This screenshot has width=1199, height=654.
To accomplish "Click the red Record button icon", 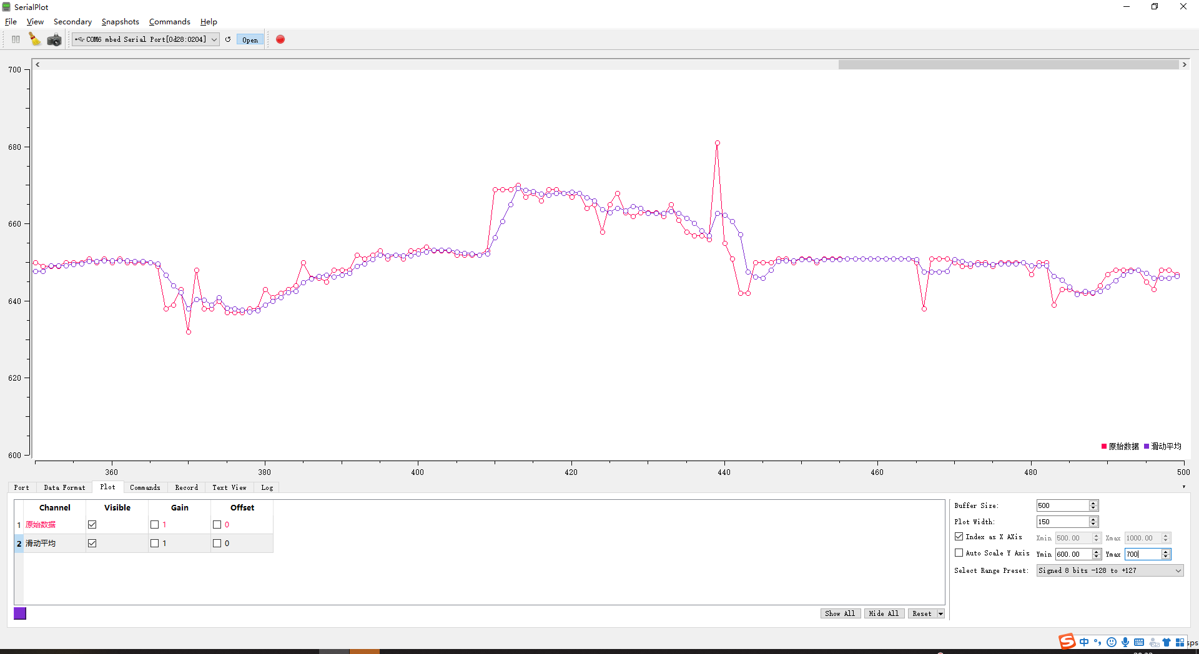I will point(280,39).
